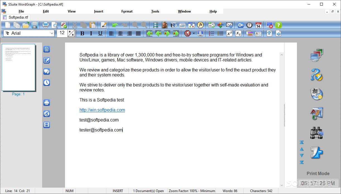Jump to top with the double-up navigation arrow
Viewport: 341px width, 194px height.
[x=302, y=142]
